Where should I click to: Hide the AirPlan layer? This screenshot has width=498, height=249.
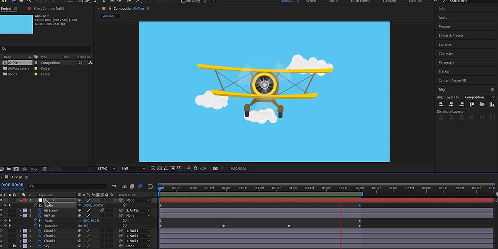click(x=2, y=215)
